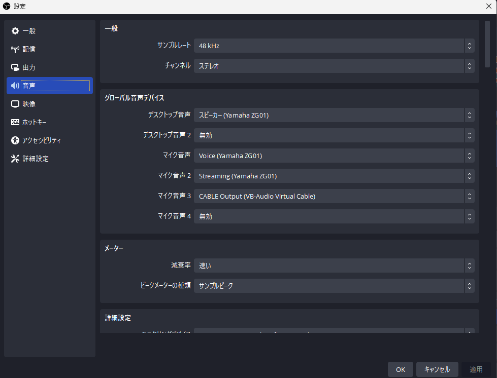The height and width of the screenshot is (378, 497).
Task: Expand the チャンネル dropdown set to ステレオ
Action: click(334, 66)
